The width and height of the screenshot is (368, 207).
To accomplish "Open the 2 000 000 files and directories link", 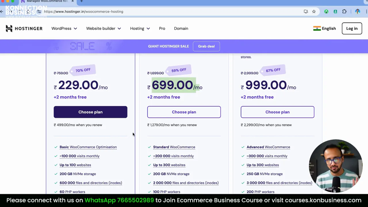I will point(186,183).
